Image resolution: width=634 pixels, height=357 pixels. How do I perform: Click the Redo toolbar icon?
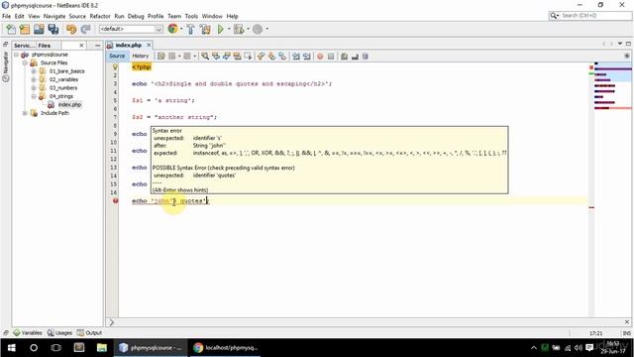(85, 29)
